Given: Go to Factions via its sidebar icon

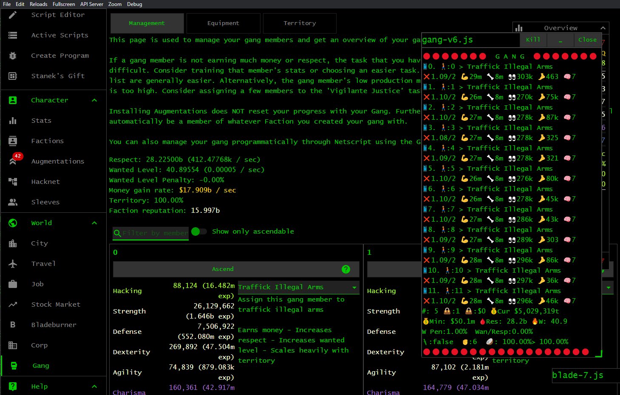Looking at the screenshot, I should pos(13,141).
